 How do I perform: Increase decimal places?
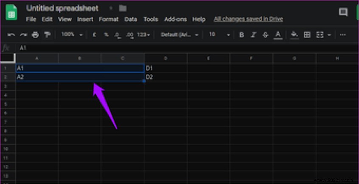(x=130, y=35)
